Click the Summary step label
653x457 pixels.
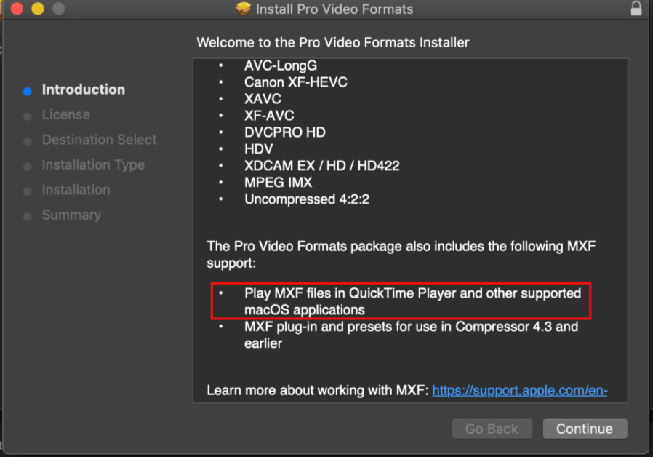point(72,215)
